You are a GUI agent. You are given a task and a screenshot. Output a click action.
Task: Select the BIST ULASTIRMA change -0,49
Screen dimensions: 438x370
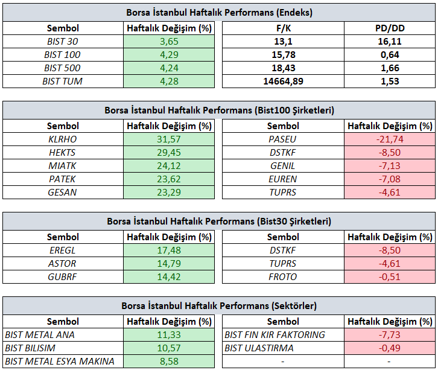[x=390, y=348]
